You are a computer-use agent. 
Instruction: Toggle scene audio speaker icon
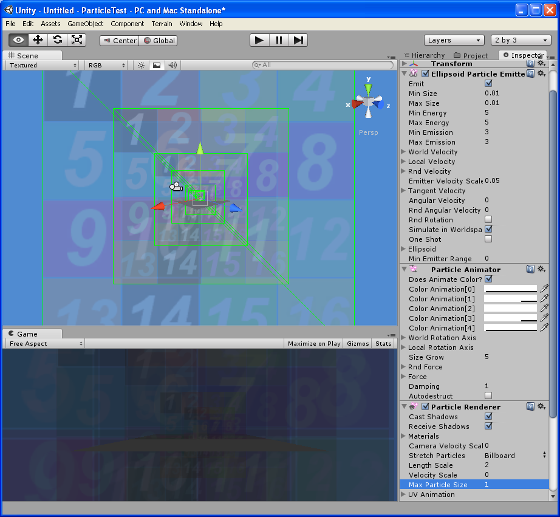pos(172,65)
